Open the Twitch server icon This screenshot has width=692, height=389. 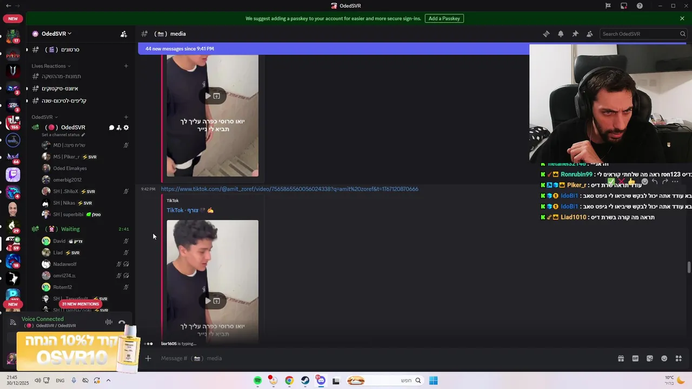(13, 175)
